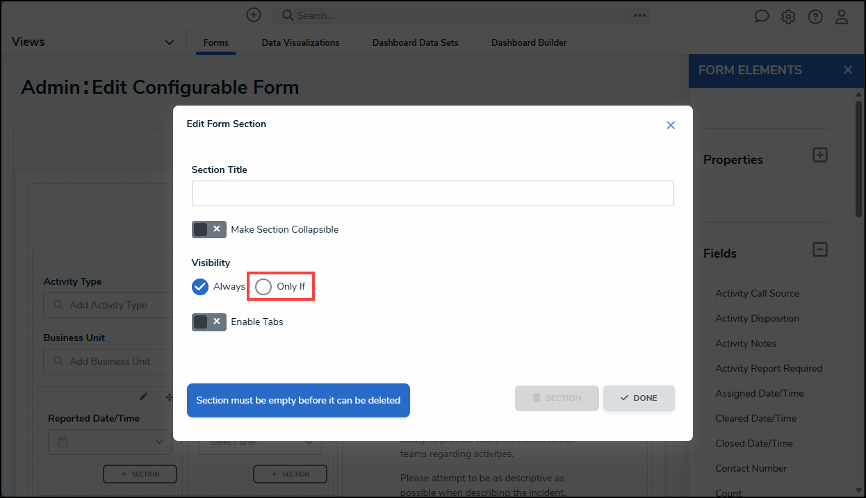Screen dimensions: 866x498
Task: Open the settings gear icon
Action: [x=788, y=17]
